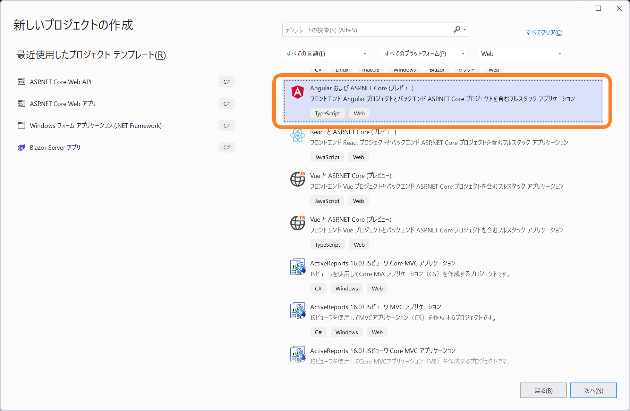
Task: Expand the search box history arrow
Action: (465, 30)
